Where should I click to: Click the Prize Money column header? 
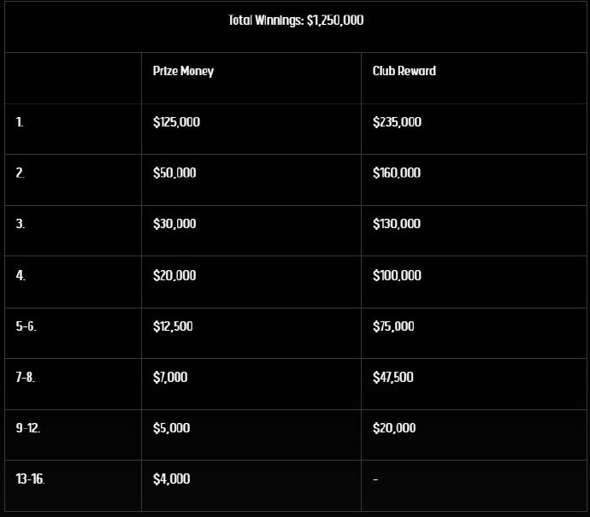(183, 71)
